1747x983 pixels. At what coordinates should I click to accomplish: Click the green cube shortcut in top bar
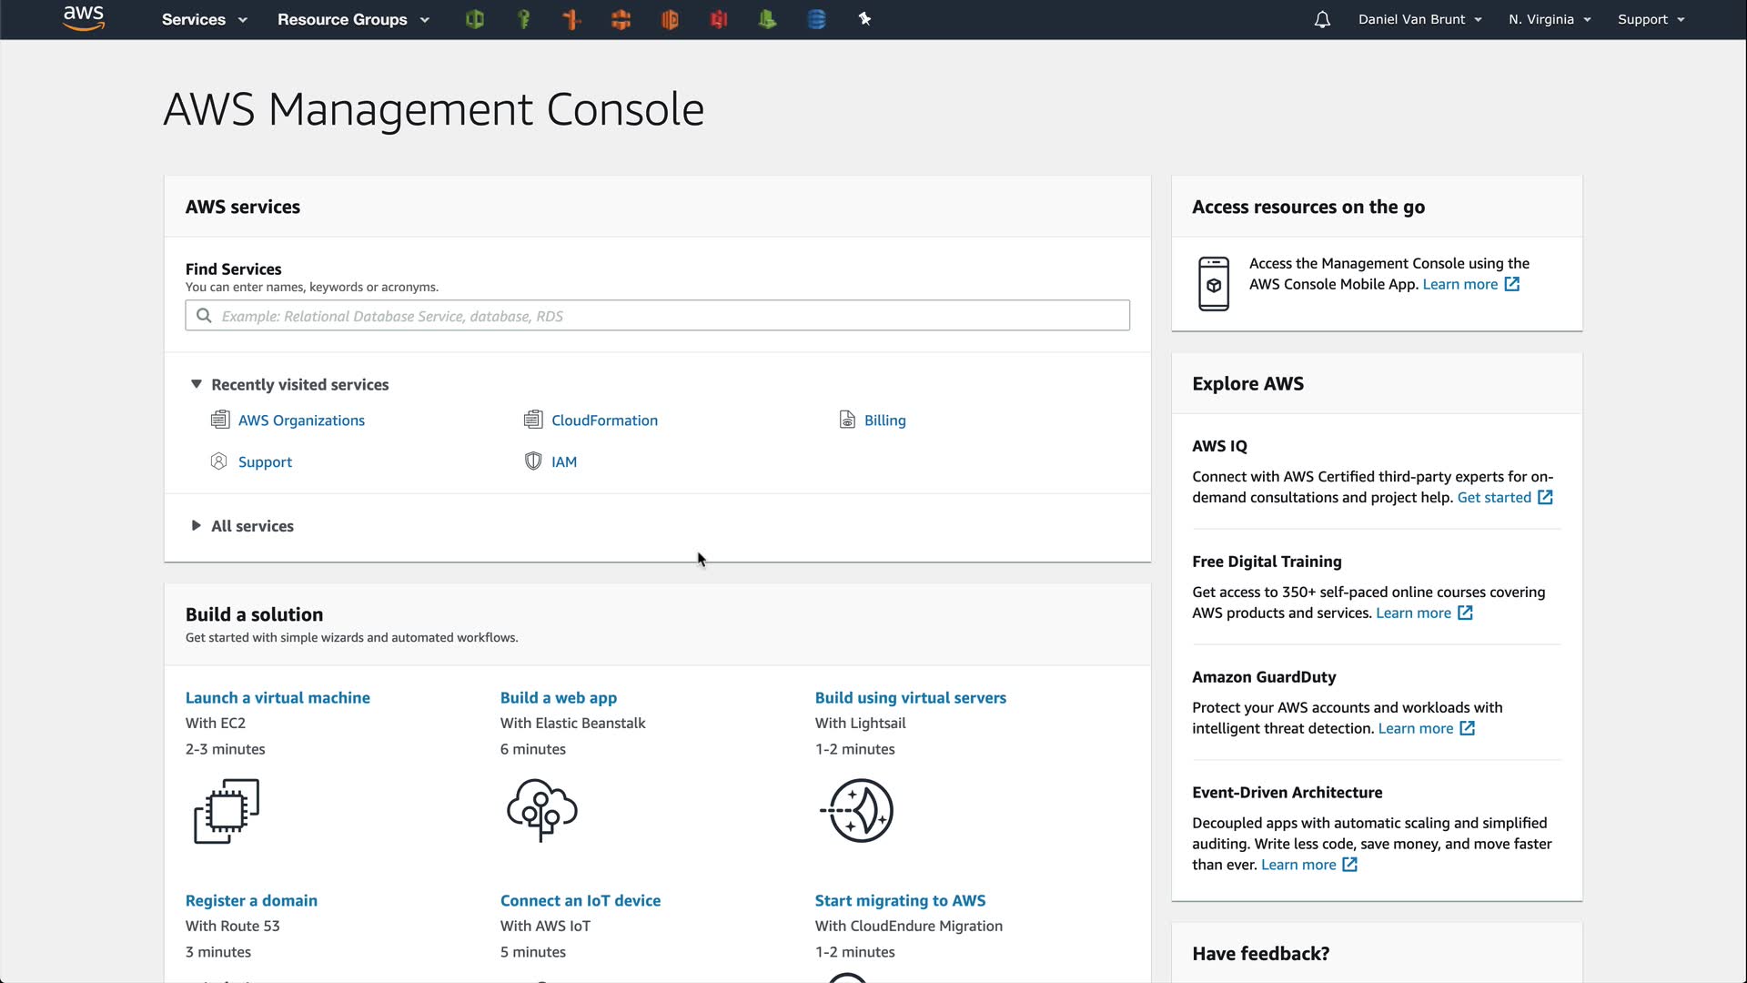[x=474, y=19]
